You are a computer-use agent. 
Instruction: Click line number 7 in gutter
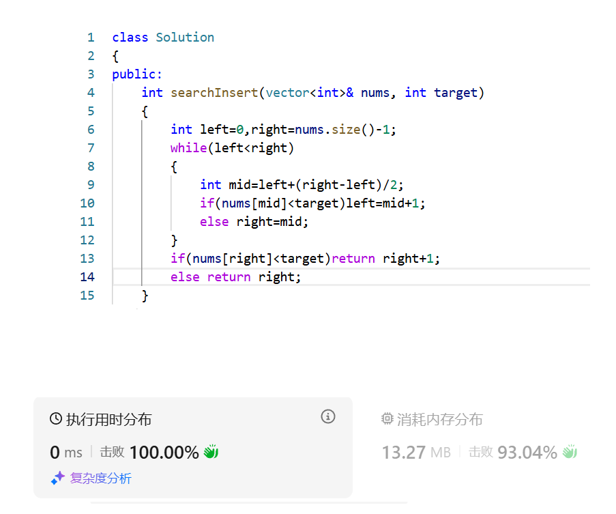[x=91, y=148]
